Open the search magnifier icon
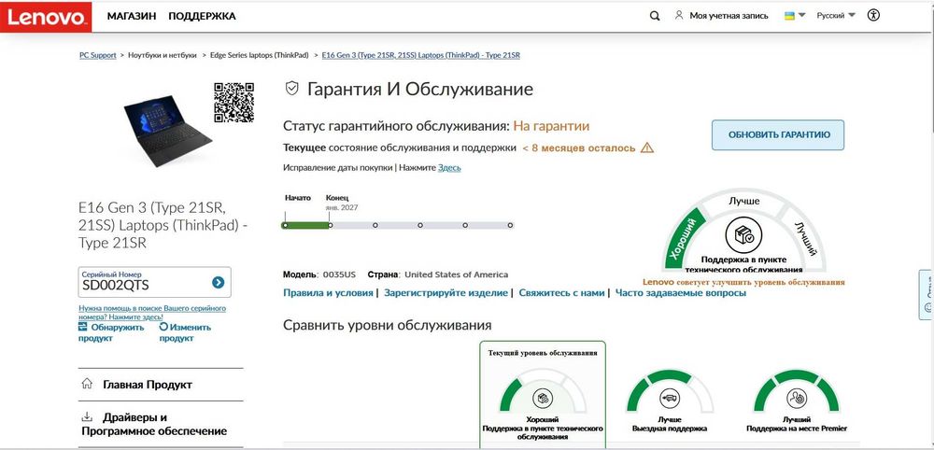Screen dimensions: 934x450 (x=655, y=16)
